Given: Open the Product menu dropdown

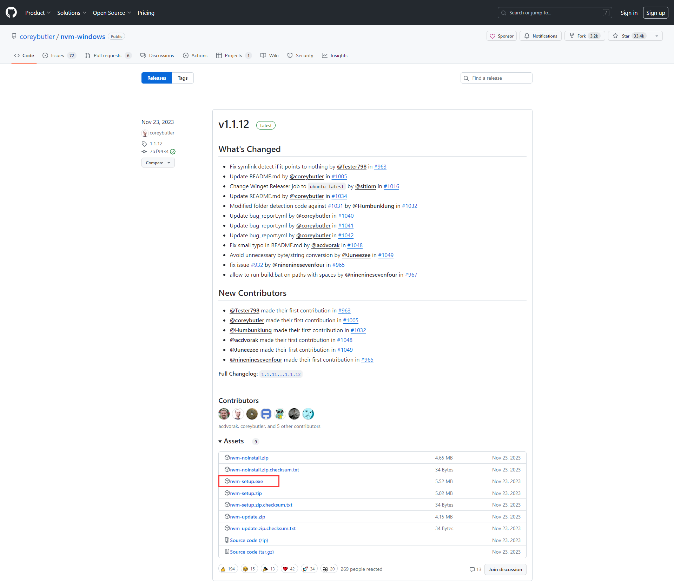Looking at the screenshot, I should pos(38,13).
